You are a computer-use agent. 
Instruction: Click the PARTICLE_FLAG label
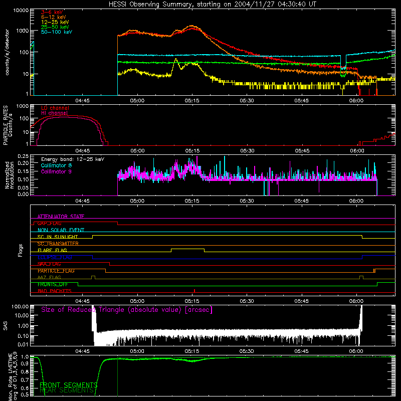tap(56, 271)
